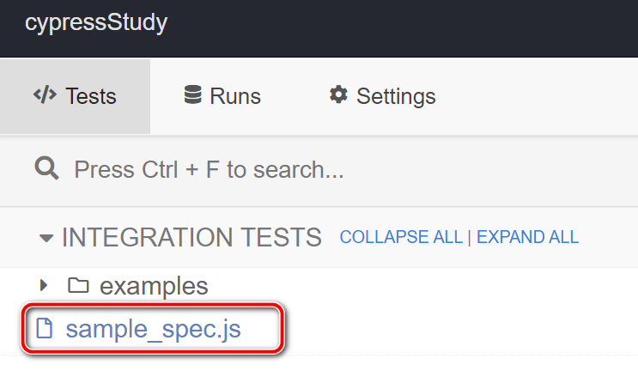
Task: Click the folder icon next to examples
Action: (78, 285)
